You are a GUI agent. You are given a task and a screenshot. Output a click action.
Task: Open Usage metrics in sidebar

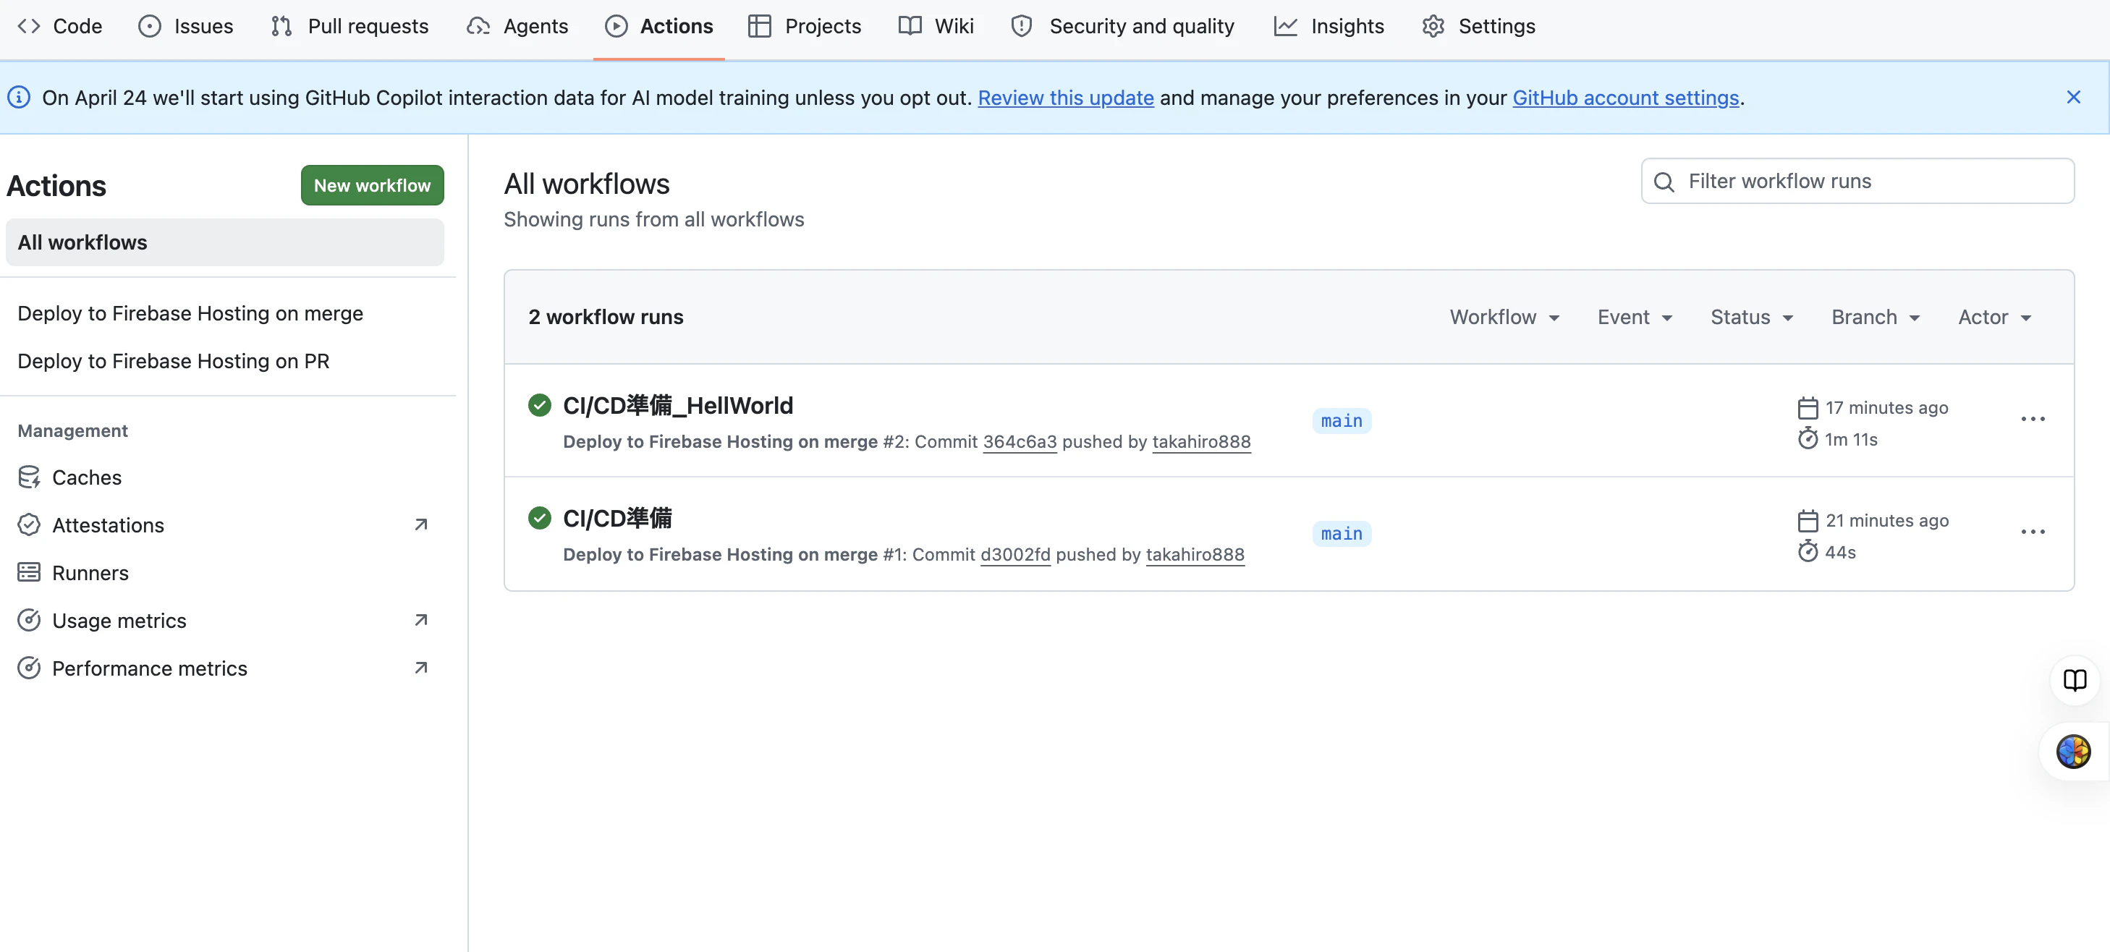pos(119,621)
